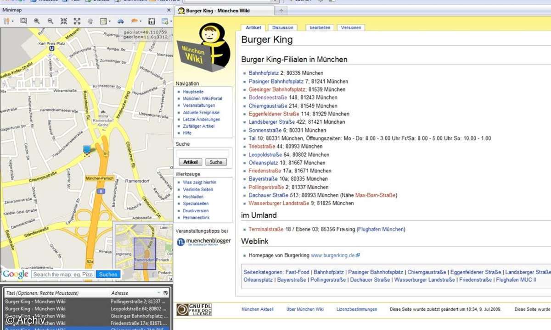The image size is (551, 330).
Task: Open the Max-Born-Straße link
Action: 376,195
